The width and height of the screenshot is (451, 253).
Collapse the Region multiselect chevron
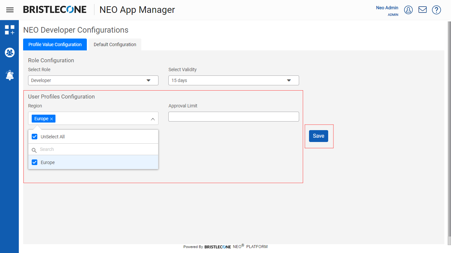click(153, 119)
